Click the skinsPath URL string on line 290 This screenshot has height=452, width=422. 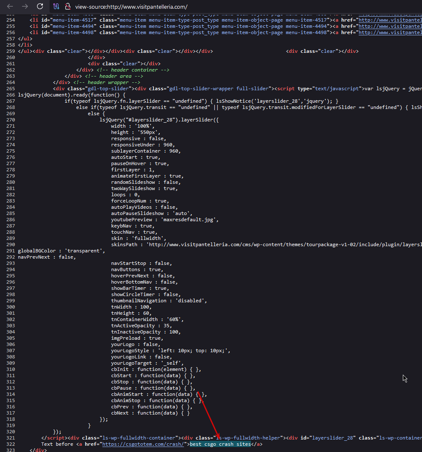pyautogui.click(x=284, y=245)
